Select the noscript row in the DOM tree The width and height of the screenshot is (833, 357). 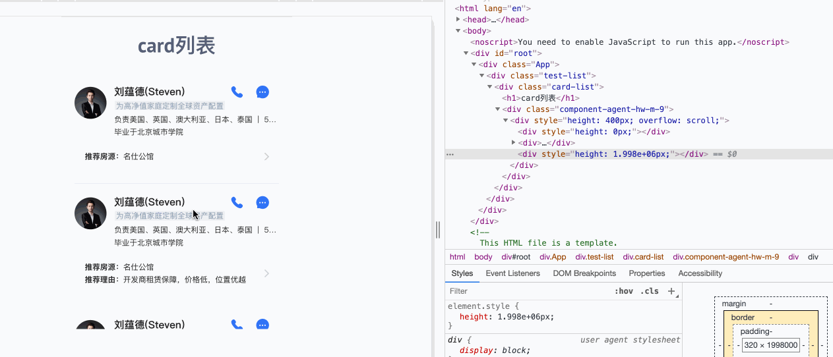point(630,42)
